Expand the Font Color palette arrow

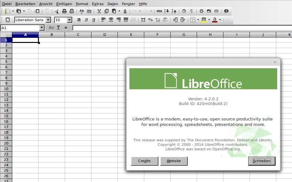point(220,20)
